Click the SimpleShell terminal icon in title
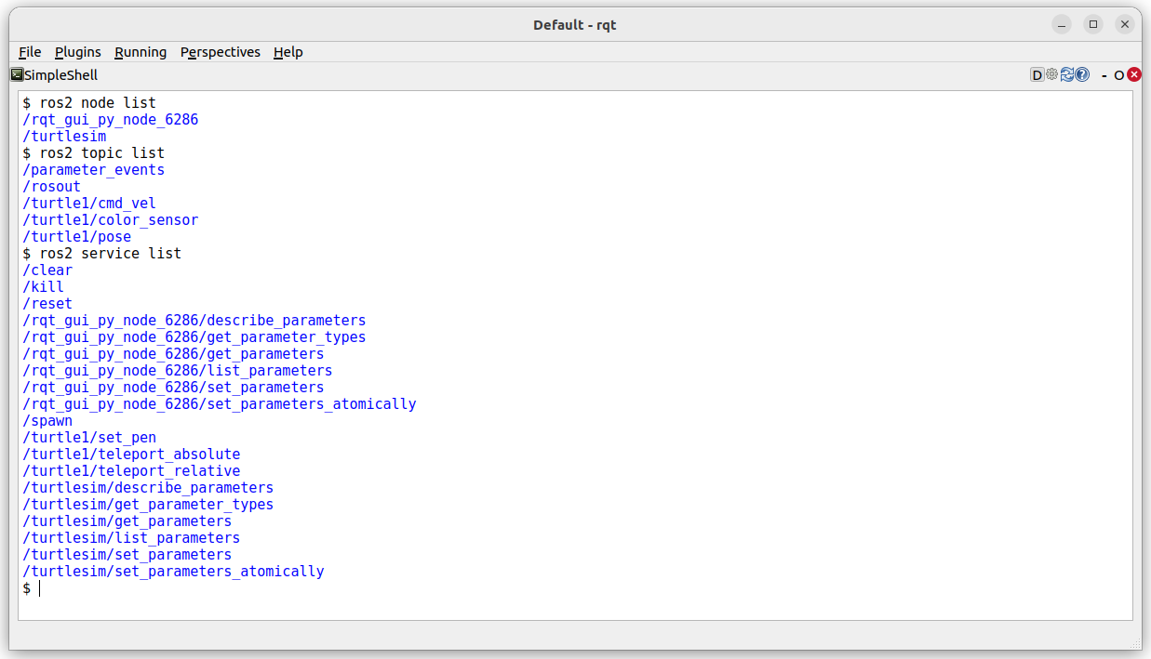Image resolution: width=1151 pixels, height=659 pixels. (17, 75)
